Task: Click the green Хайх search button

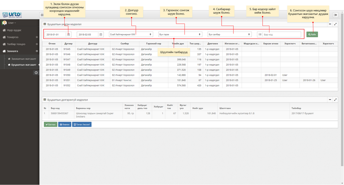Action: point(312,34)
